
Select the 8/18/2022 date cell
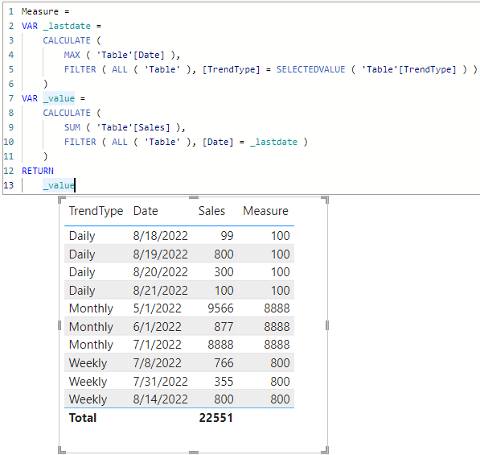(x=160, y=236)
